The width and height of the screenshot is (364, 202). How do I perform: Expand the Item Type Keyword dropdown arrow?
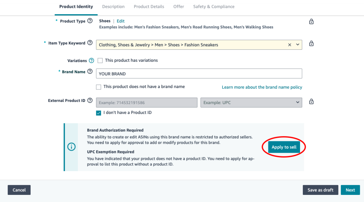[x=298, y=45]
